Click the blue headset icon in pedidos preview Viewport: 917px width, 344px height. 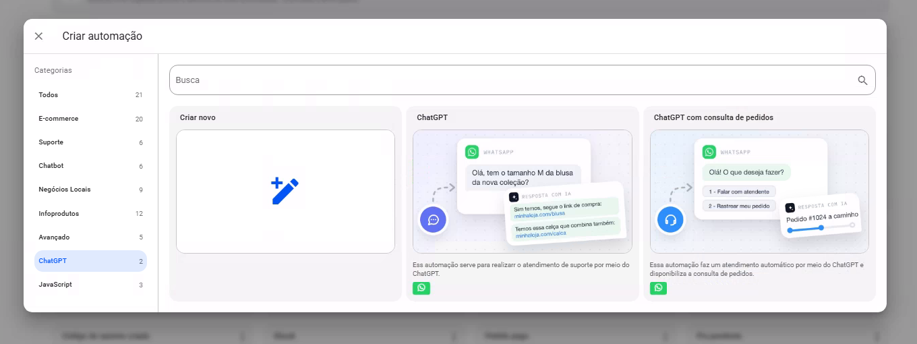[x=670, y=220]
